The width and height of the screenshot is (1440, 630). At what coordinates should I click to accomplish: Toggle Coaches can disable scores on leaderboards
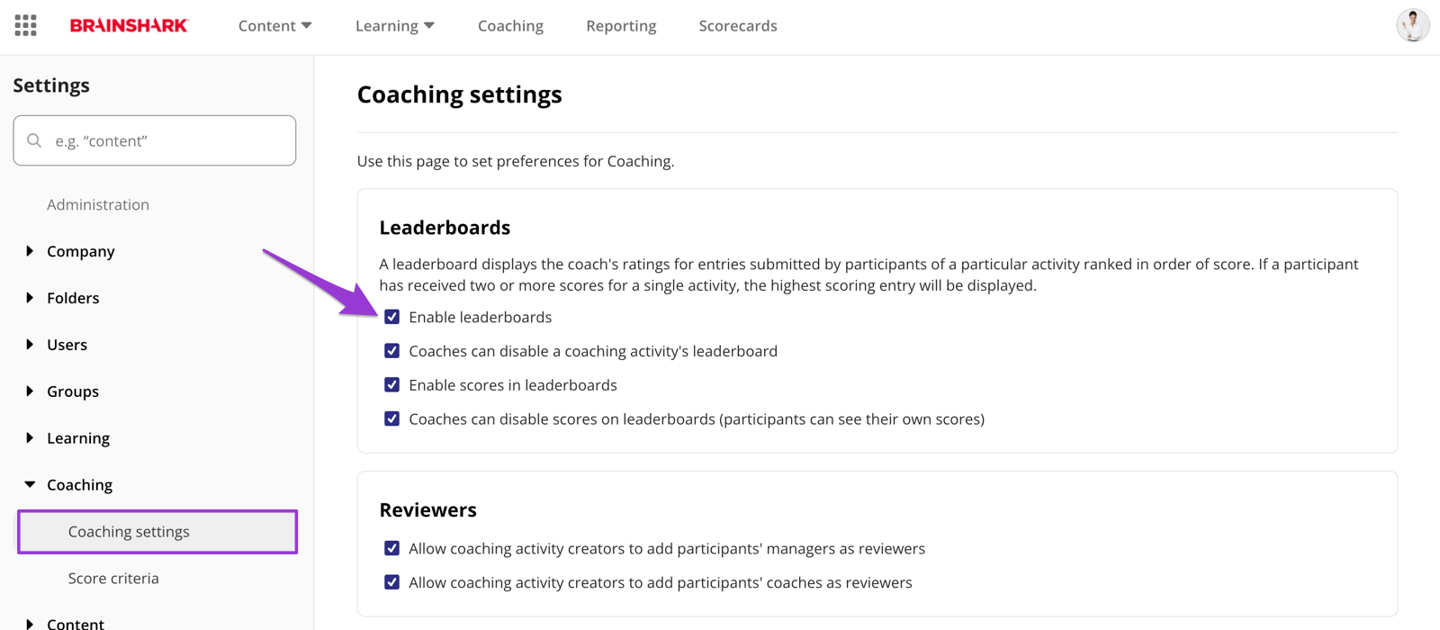point(391,419)
